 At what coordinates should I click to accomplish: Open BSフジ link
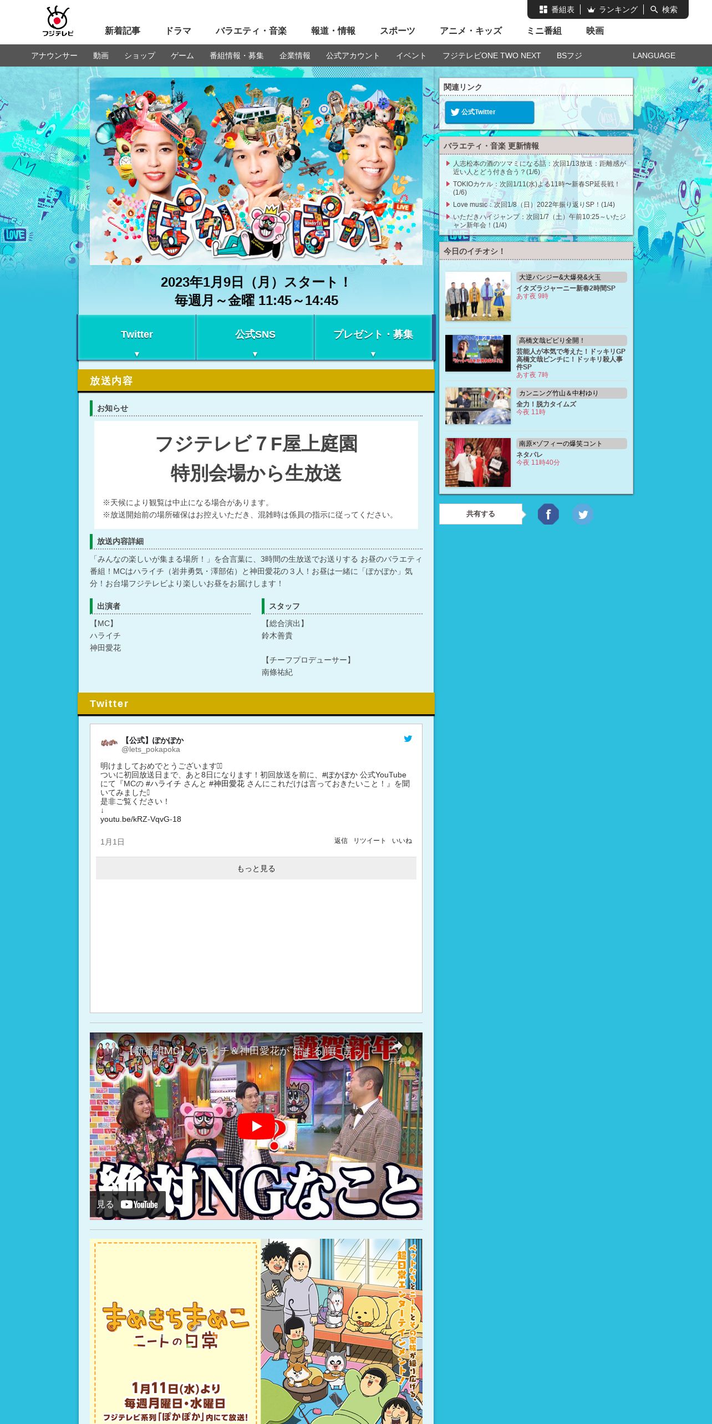click(569, 55)
